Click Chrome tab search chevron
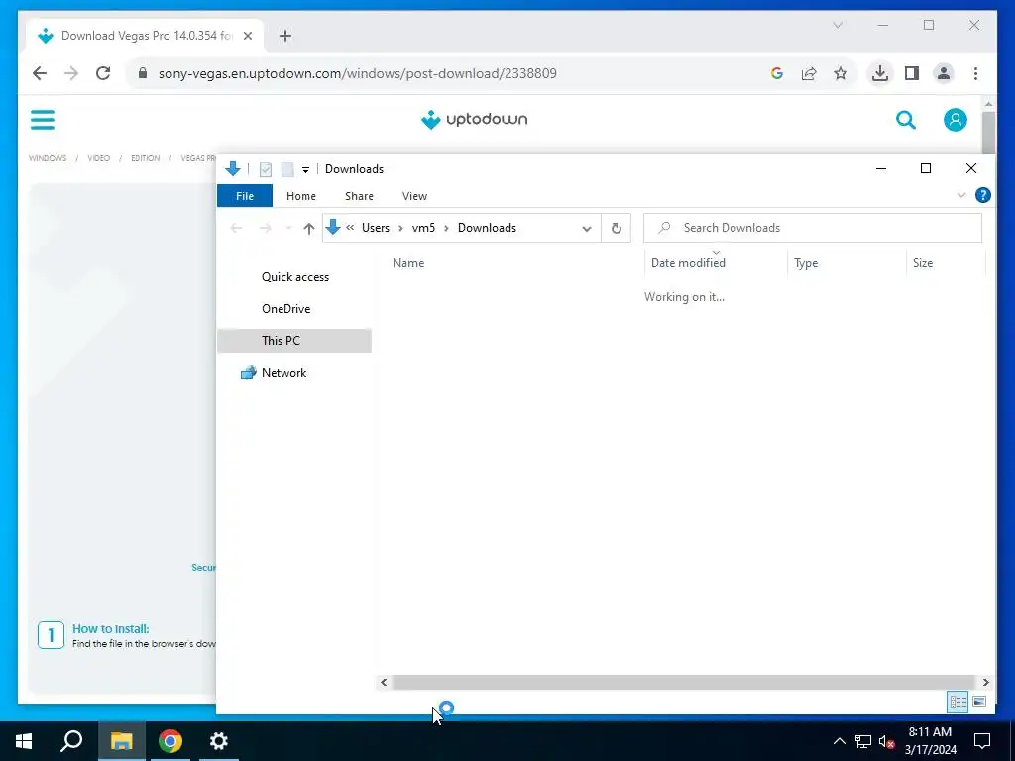The width and height of the screenshot is (1015, 761). tap(837, 25)
